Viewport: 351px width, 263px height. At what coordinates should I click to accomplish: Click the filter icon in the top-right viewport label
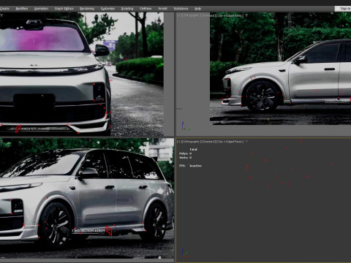coord(246,15)
